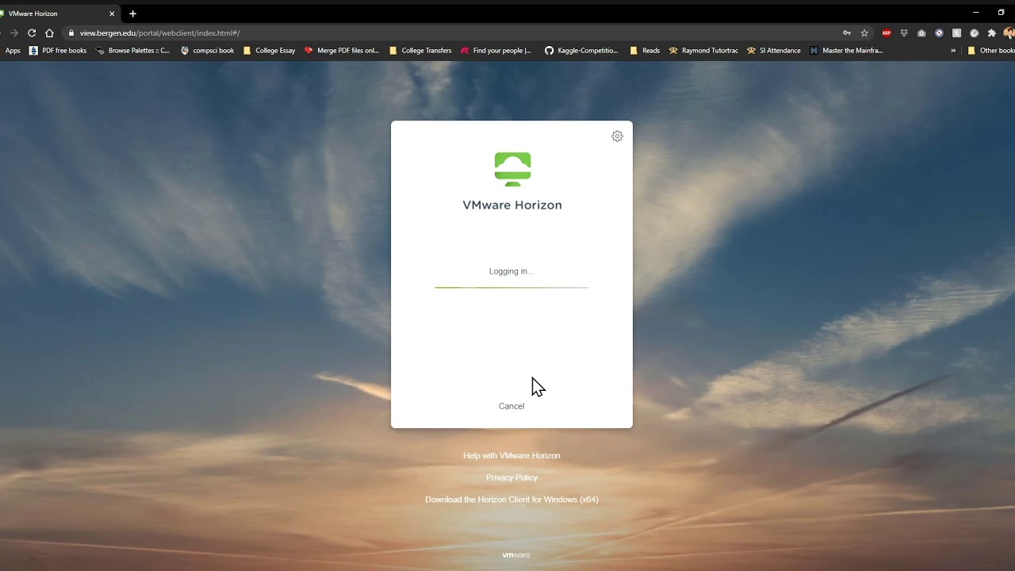Open saved passwords key icon
This screenshot has height=571, width=1015.
tap(847, 33)
